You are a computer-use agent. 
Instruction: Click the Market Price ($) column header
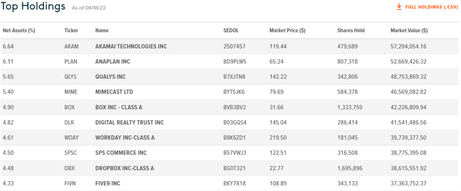click(287, 30)
